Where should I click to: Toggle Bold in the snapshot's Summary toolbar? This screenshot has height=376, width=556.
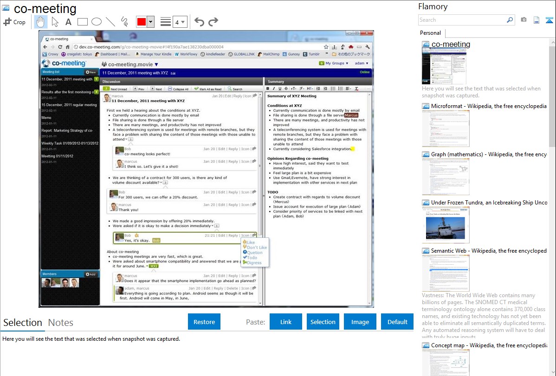click(x=268, y=89)
